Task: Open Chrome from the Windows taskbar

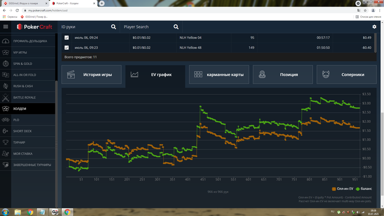Action: (30, 212)
